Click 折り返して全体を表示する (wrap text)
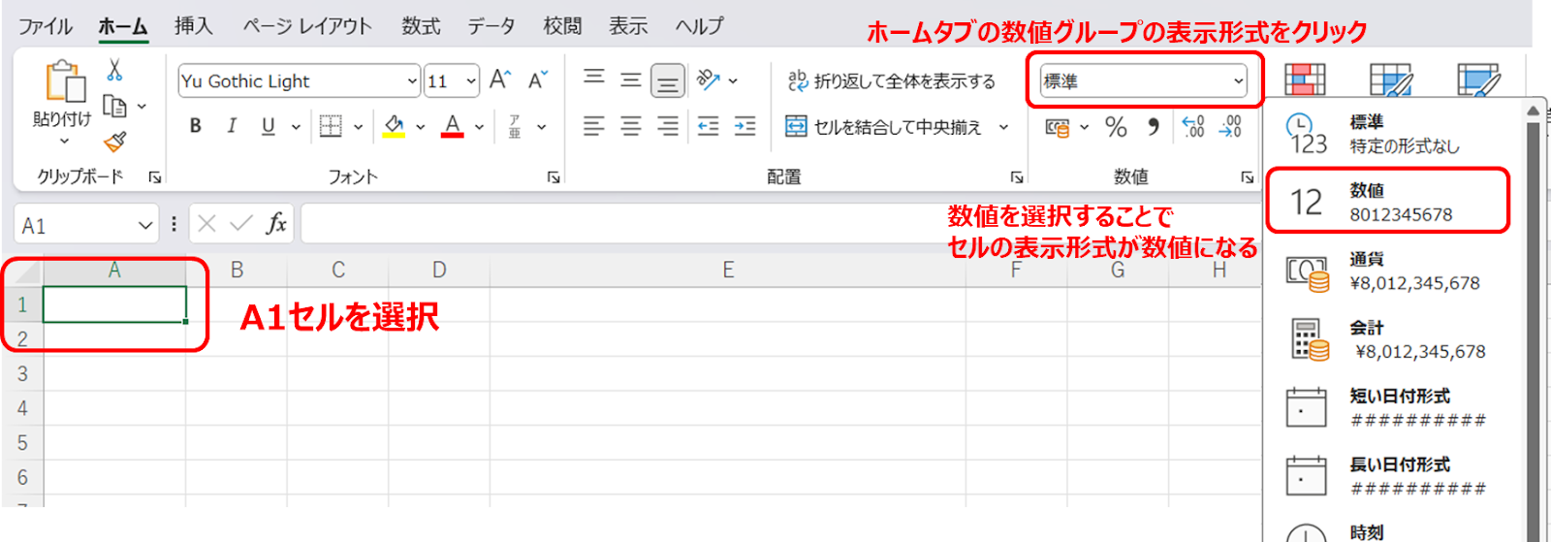This screenshot has height=542, width=1551. coord(891,81)
